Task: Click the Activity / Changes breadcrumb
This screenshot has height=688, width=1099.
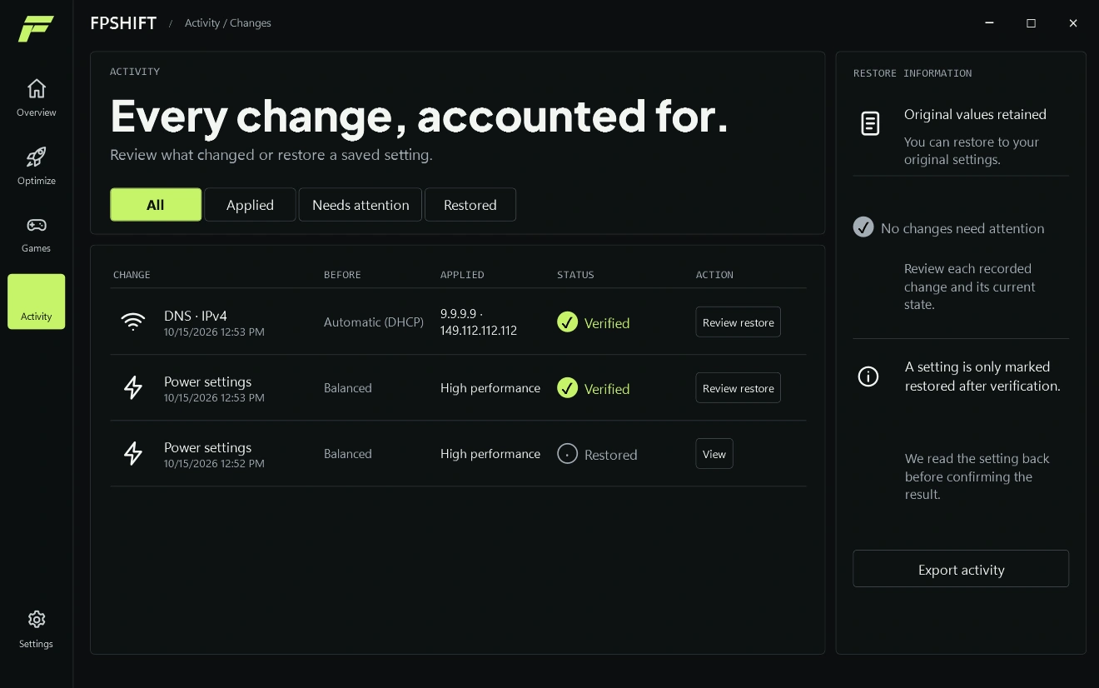Action: pyautogui.click(x=228, y=23)
